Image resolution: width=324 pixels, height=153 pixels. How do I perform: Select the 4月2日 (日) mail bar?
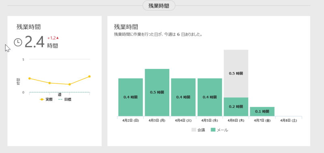[130, 97]
